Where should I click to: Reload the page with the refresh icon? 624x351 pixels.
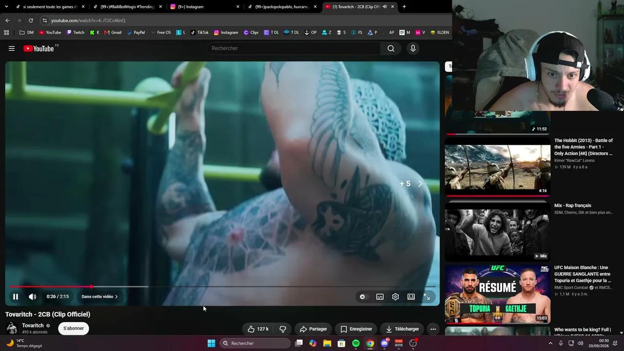[x=31, y=20]
